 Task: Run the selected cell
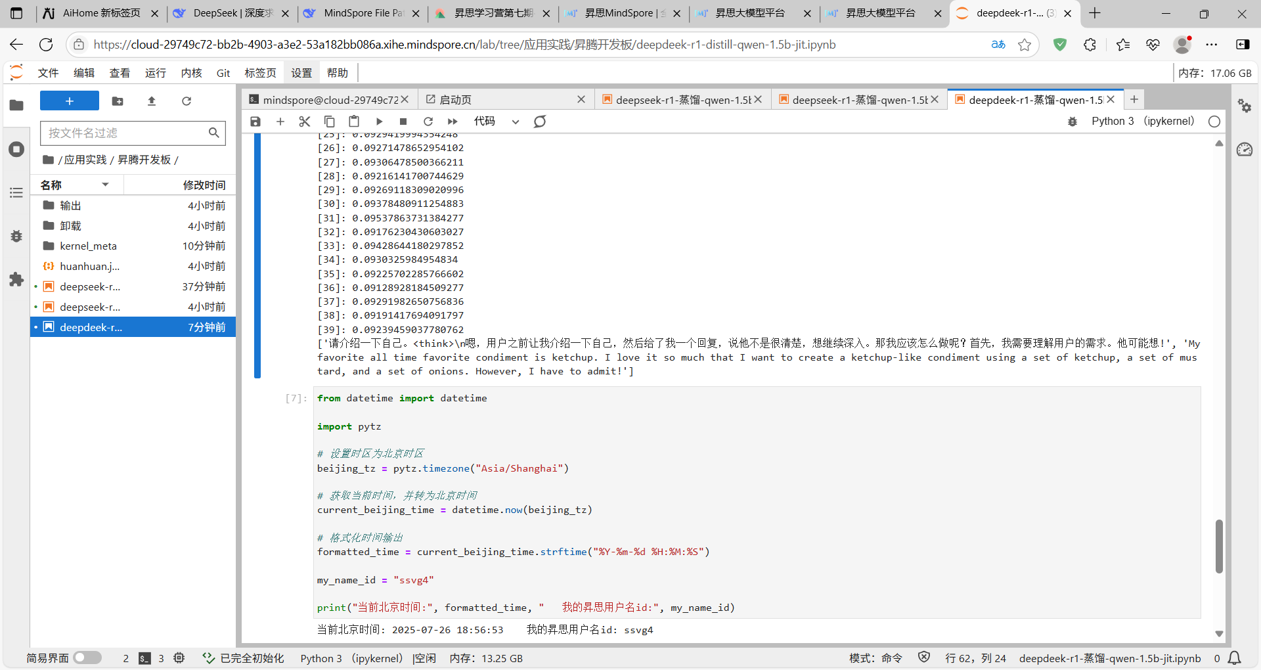379,122
